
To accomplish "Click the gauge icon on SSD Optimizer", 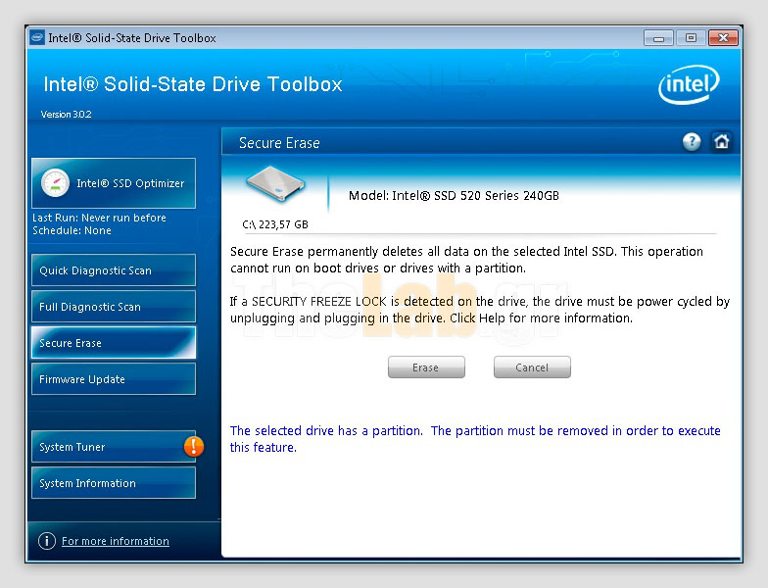I will pyautogui.click(x=55, y=183).
